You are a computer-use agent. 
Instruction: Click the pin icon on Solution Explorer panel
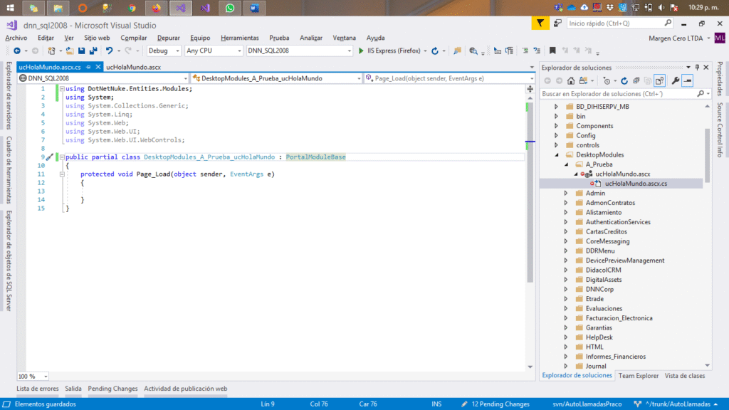697,68
